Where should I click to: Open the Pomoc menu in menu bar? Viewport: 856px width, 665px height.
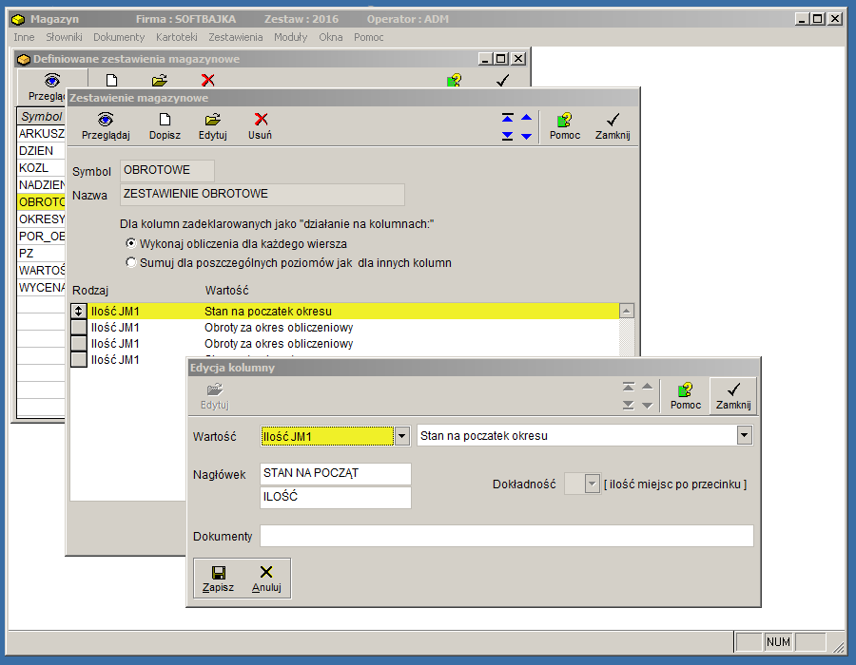(x=368, y=37)
